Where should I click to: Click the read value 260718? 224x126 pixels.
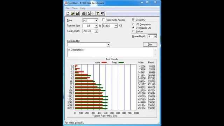tap(152, 76)
